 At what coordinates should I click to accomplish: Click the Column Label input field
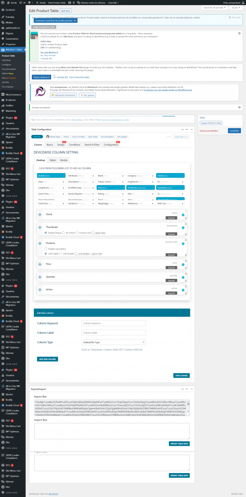coord(114,333)
